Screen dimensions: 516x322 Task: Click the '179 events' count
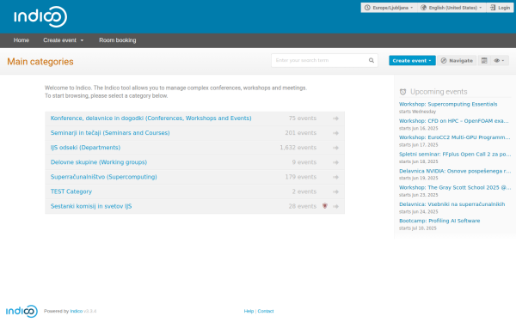(x=300, y=177)
